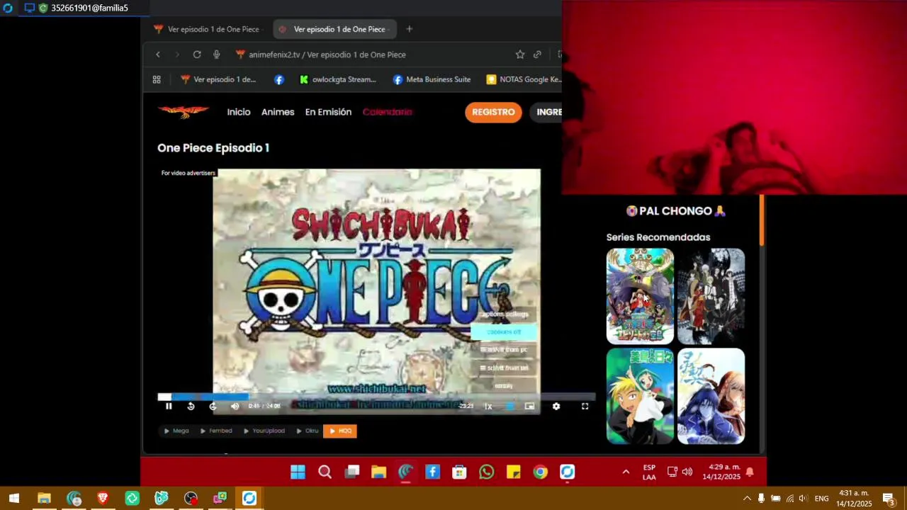
Task: Open the dark-suited group recommended series thumbnail
Action: 711,296
